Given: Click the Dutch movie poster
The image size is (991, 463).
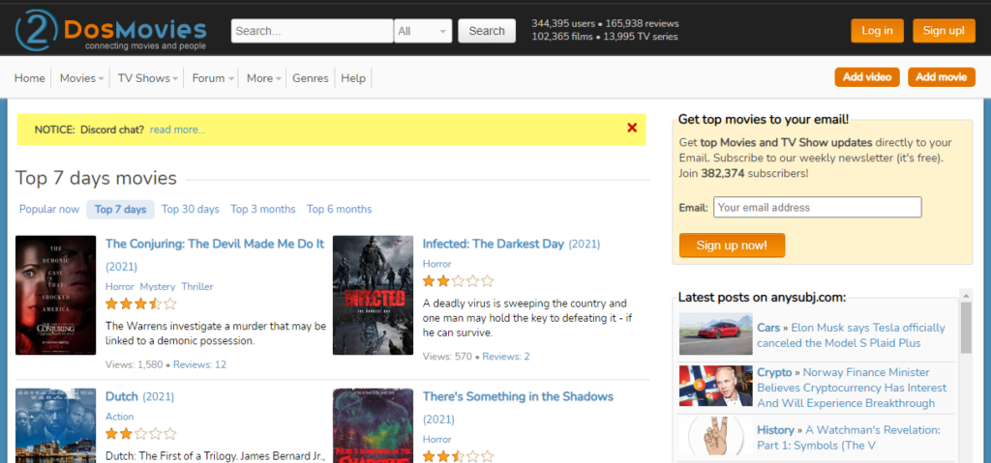Looking at the screenshot, I should click(55, 425).
